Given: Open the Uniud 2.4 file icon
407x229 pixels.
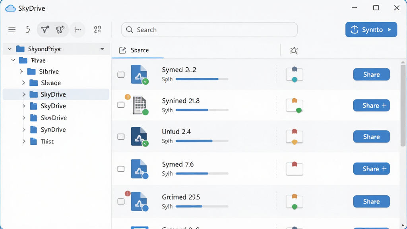Looking at the screenshot, I should (x=140, y=137).
